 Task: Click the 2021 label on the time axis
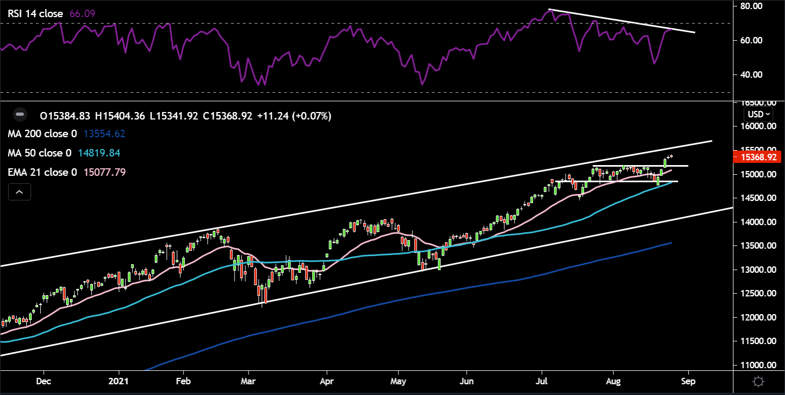[x=119, y=381]
